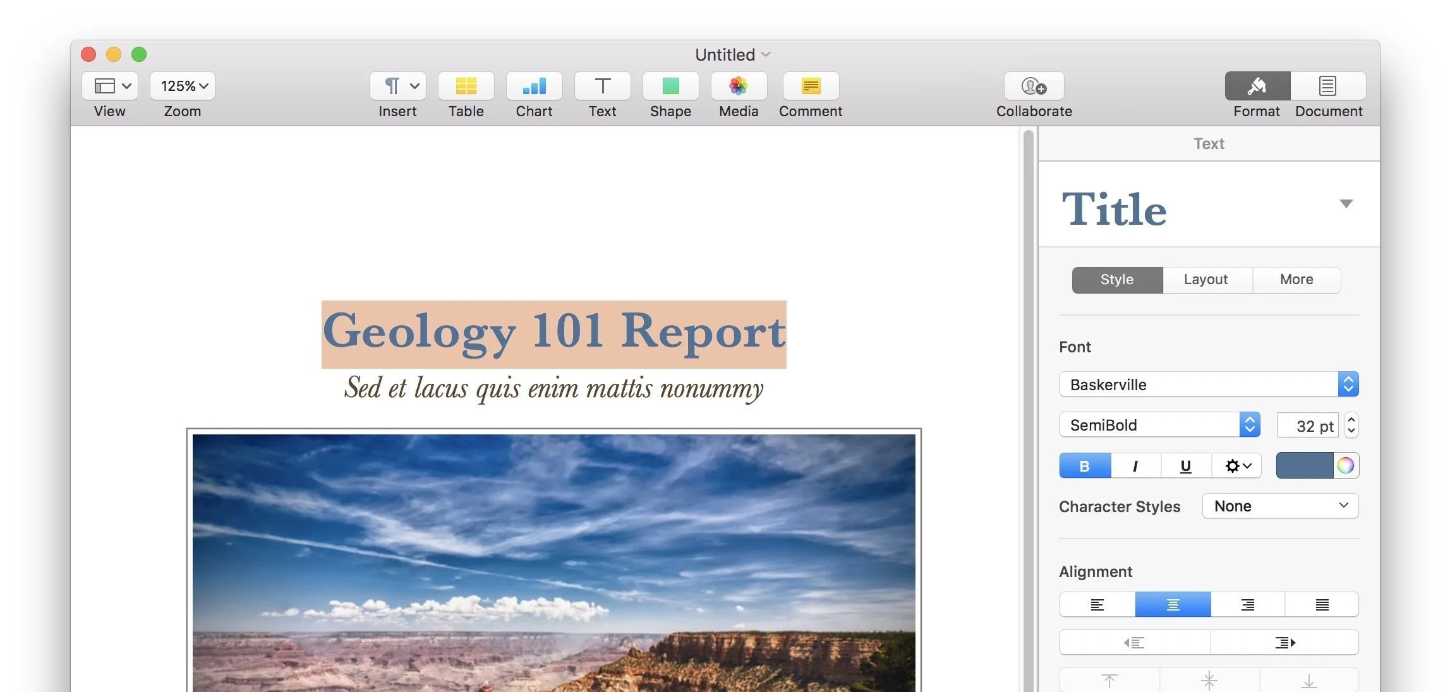Click the Chart toolbar icon

click(x=534, y=86)
